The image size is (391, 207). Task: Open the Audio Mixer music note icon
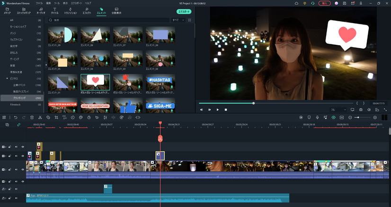pyautogui.click(x=325, y=117)
